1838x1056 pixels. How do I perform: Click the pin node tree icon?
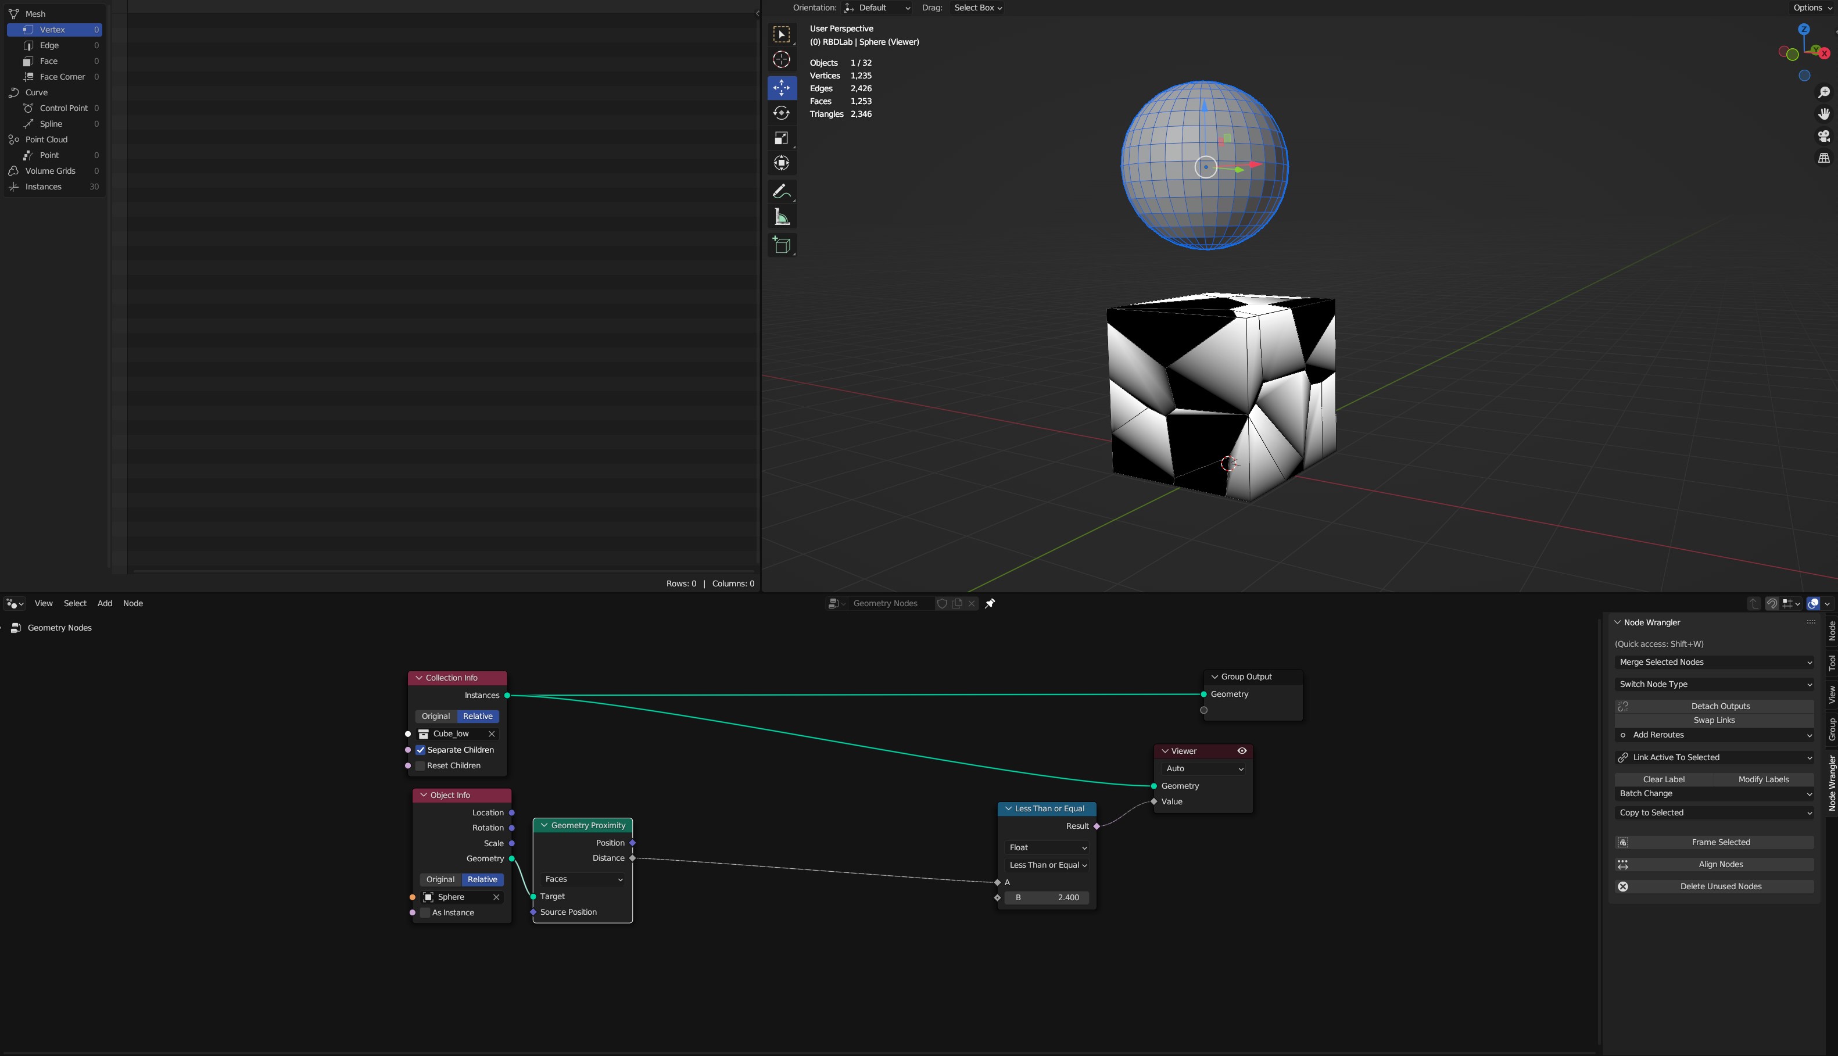pos(990,603)
